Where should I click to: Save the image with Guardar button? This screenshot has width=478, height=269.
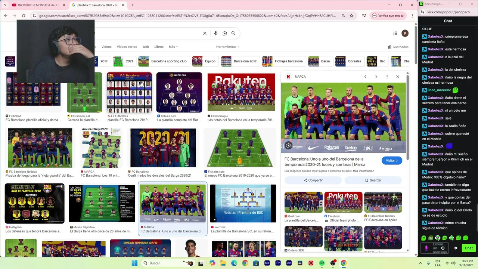(373, 180)
